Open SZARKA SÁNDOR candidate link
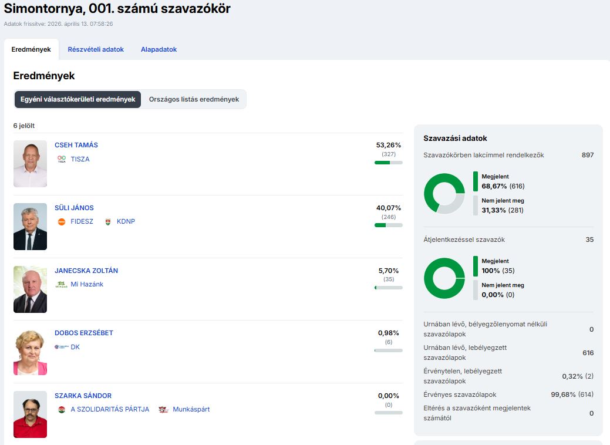Screen dimensions: 610x445 coord(83,396)
